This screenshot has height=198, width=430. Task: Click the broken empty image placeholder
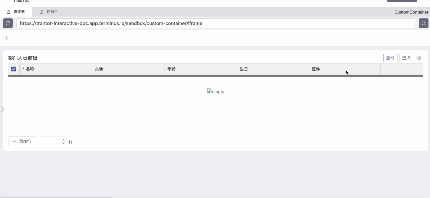pyautogui.click(x=215, y=92)
